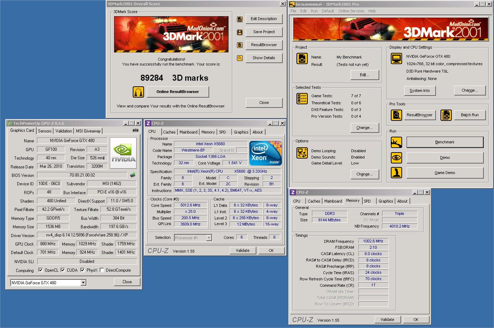Click the DRAM Frequency value 1002.6 MHz
This screenshot has height=328, width=494.
[x=373, y=241]
